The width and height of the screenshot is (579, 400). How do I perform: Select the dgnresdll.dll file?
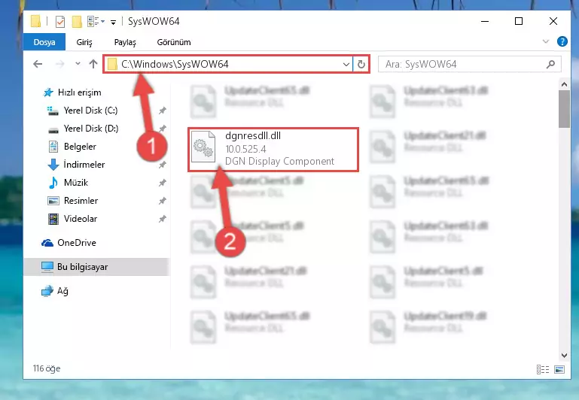coord(273,150)
